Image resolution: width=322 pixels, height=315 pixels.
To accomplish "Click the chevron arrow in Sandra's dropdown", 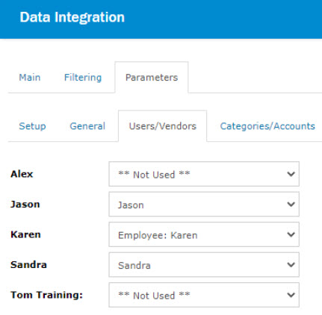I will (x=291, y=265).
